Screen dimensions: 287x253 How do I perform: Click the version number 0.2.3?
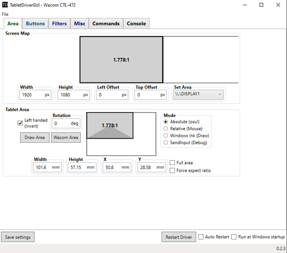point(281,249)
